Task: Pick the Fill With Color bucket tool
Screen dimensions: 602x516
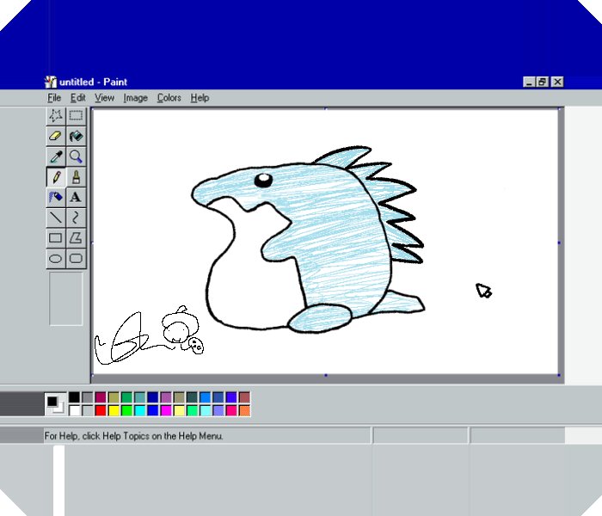Action: click(76, 136)
